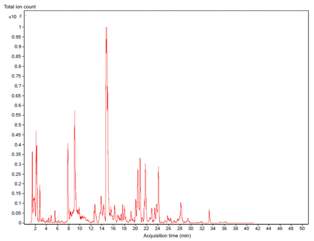Image resolution: width=314 pixels, height=241 pixels.
Task: Pick the small peak near 33 minutes
Action: click(x=209, y=210)
